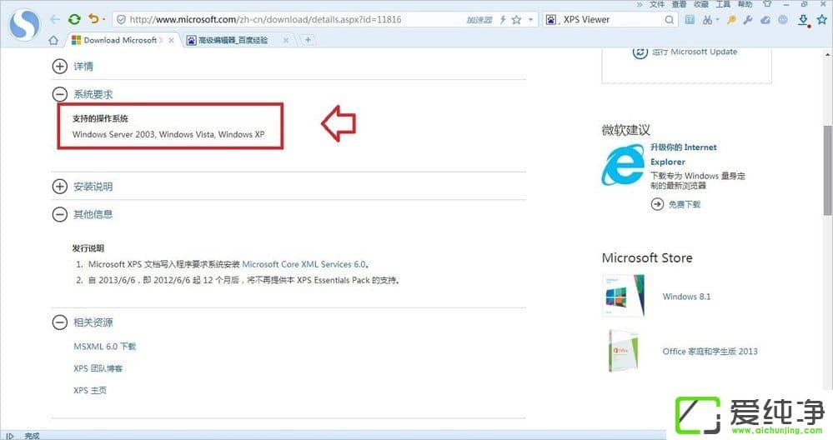Click the search engine paw icon
The height and width of the screenshot is (440, 833).
(551, 20)
